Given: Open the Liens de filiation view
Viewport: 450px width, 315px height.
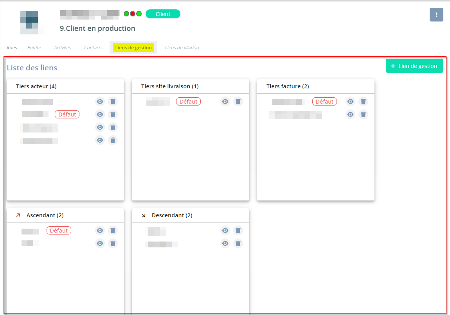Looking at the screenshot, I should tap(182, 48).
